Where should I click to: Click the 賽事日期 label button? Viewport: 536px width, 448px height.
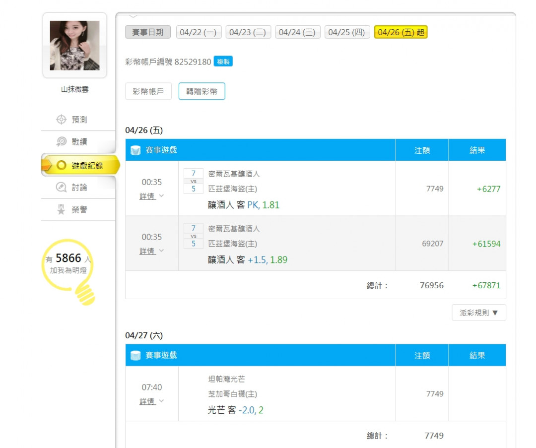148,32
